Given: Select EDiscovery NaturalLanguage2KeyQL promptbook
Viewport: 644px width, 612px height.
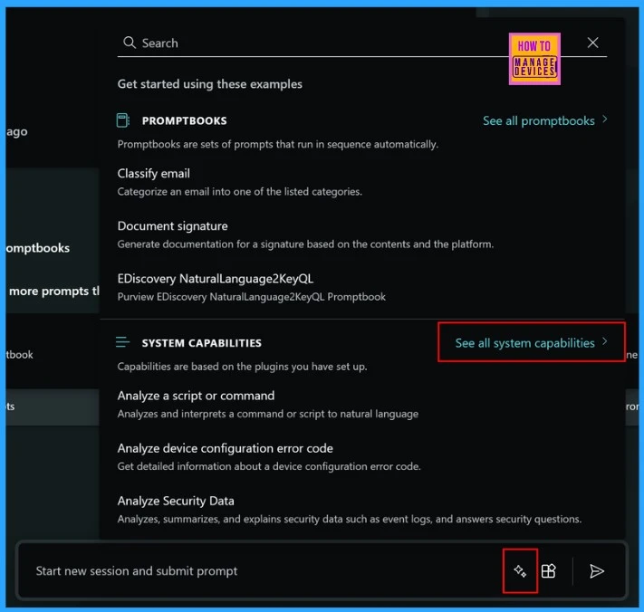Looking at the screenshot, I should point(216,279).
